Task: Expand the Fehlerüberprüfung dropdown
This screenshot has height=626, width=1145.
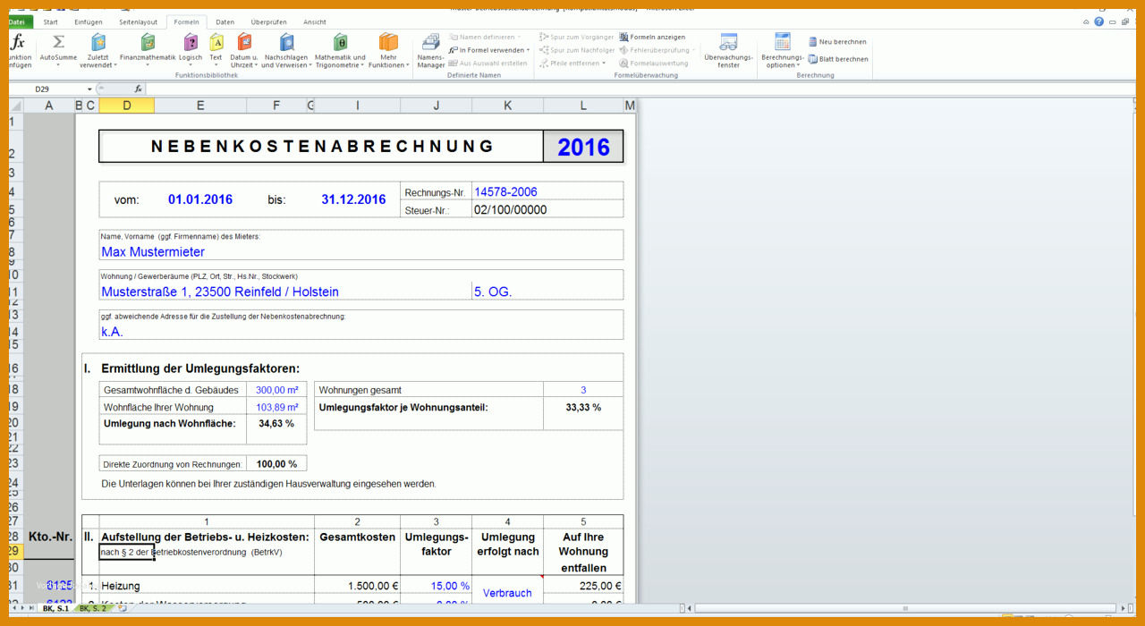Action: click(692, 50)
